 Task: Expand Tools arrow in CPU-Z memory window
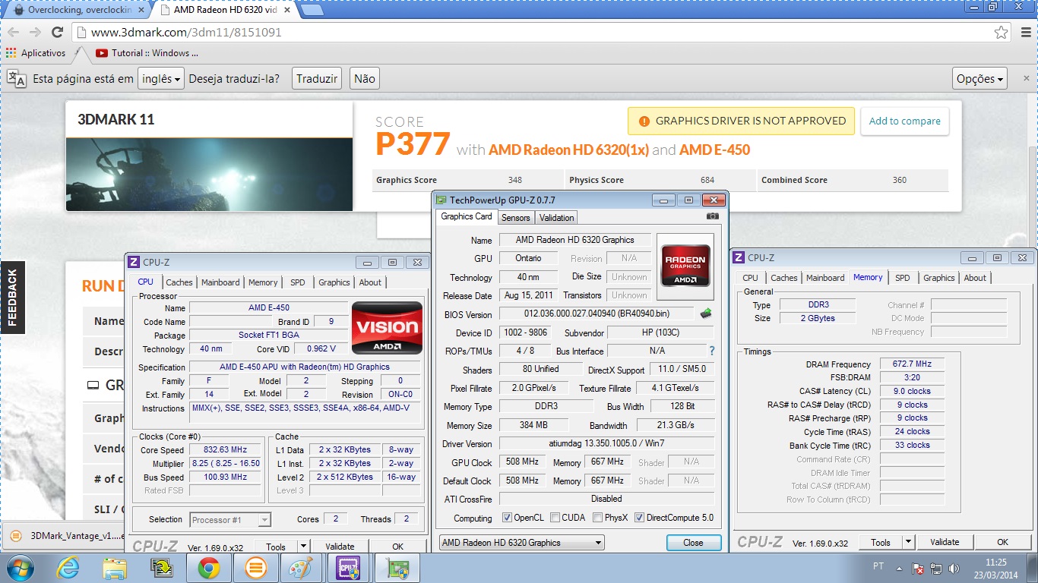click(908, 542)
